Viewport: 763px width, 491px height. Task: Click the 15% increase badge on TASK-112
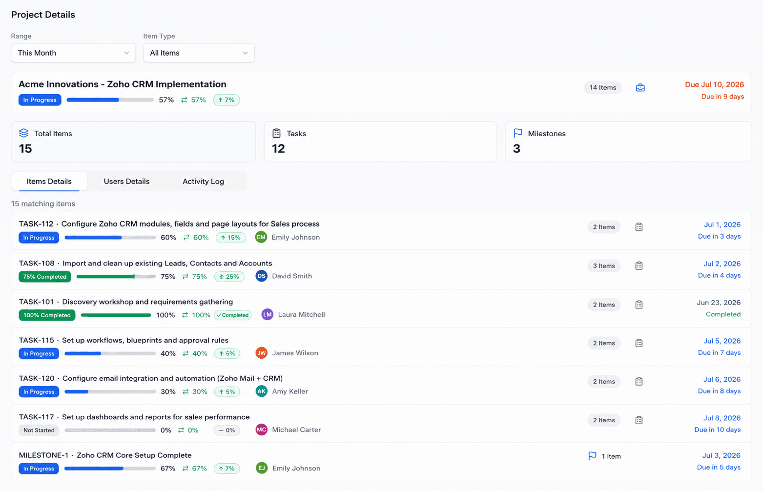tap(230, 238)
